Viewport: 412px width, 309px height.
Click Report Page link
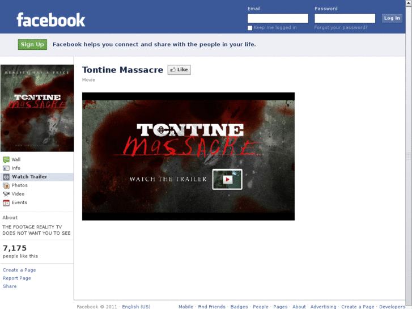(x=17, y=278)
